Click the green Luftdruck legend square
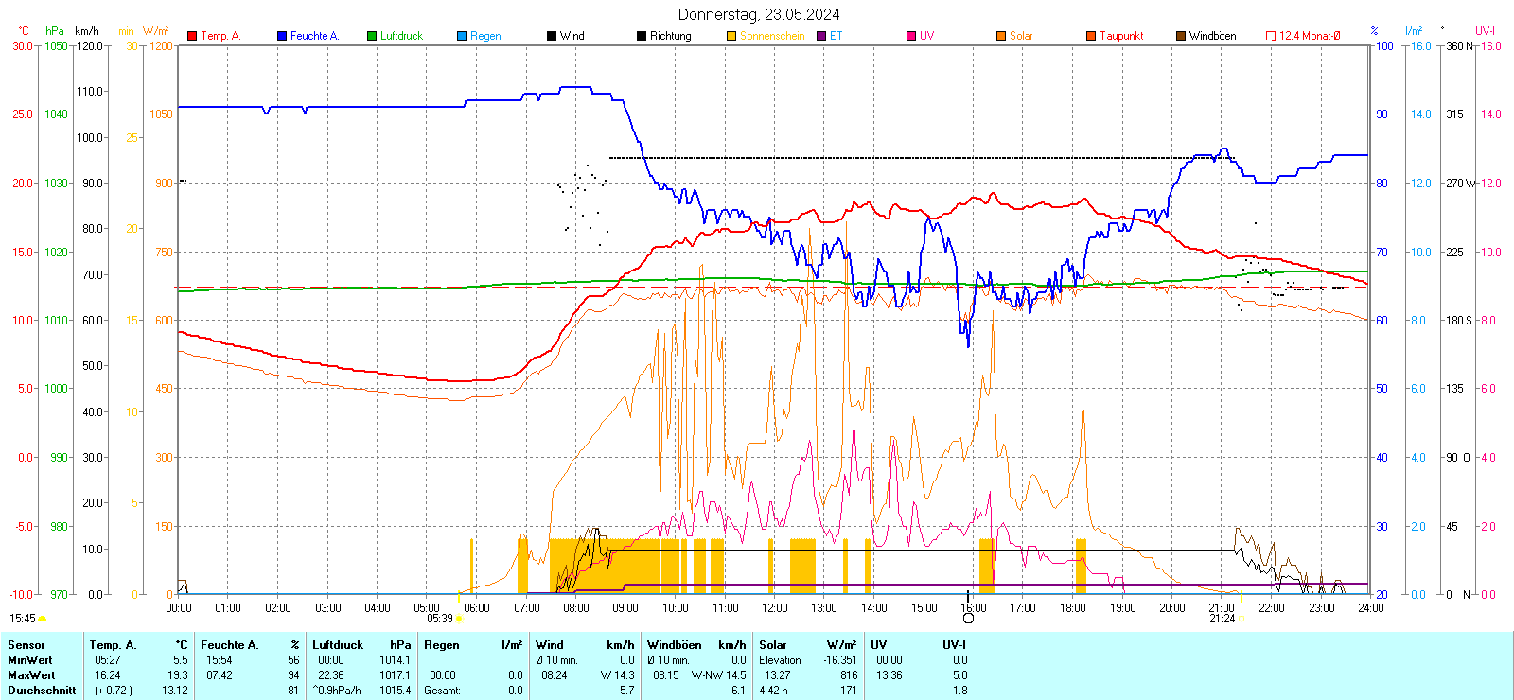This screenshot has height=700, width=1514. [372, 36]
